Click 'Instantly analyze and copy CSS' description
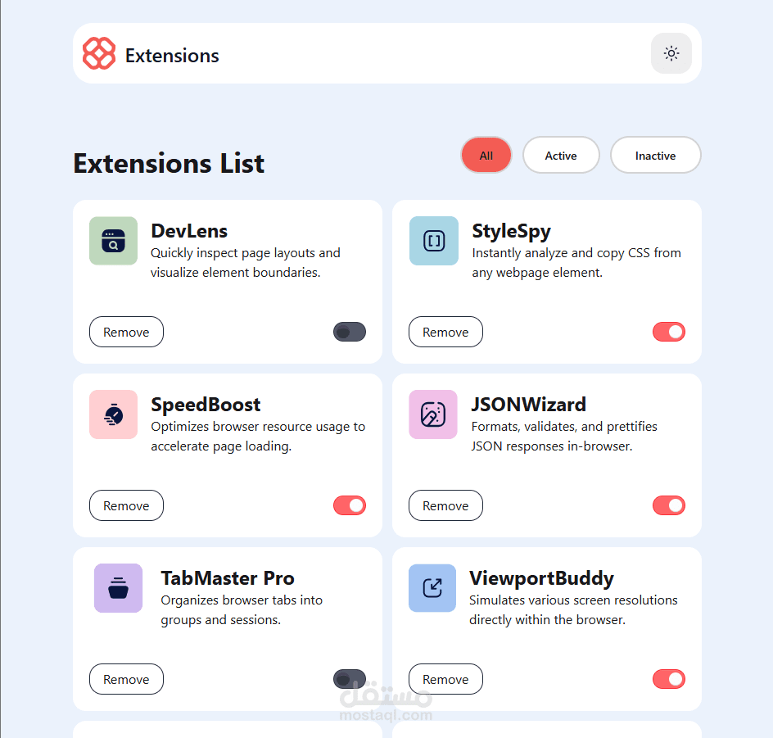Image resolution: width=773 pixels, height=738 pixels. [x=576, y=262]
